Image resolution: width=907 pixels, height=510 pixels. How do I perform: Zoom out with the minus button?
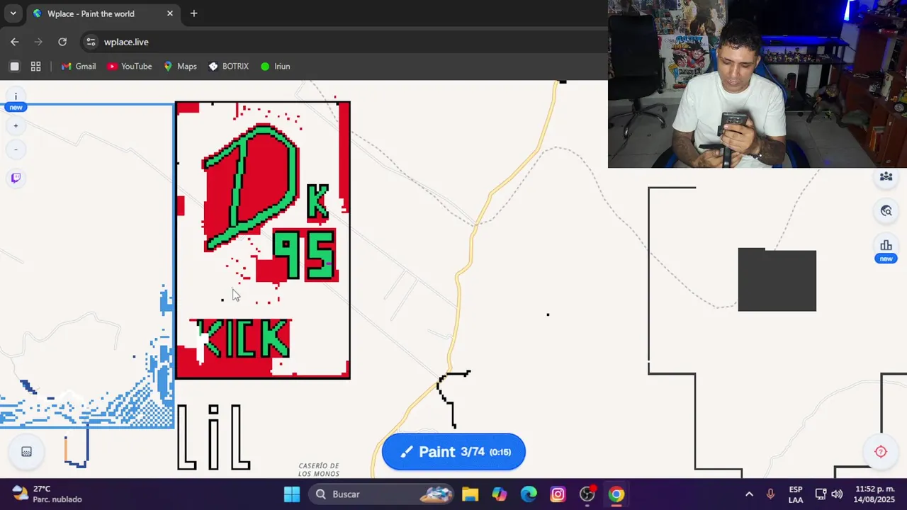point(16,149)
